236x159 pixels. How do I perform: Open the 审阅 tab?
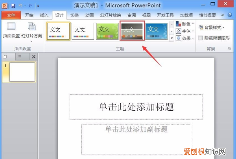tap(132, 15)
